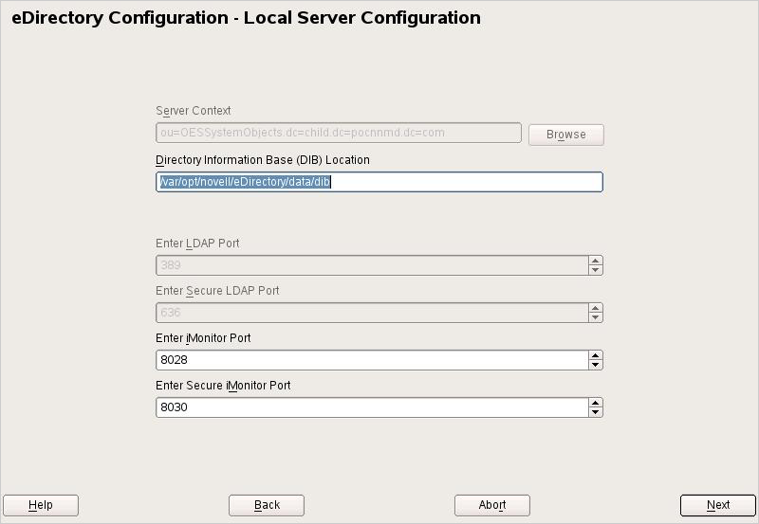Abort the eDirectory configuration
This screenshot has width=759, height=524.
(x=492, y=505)
